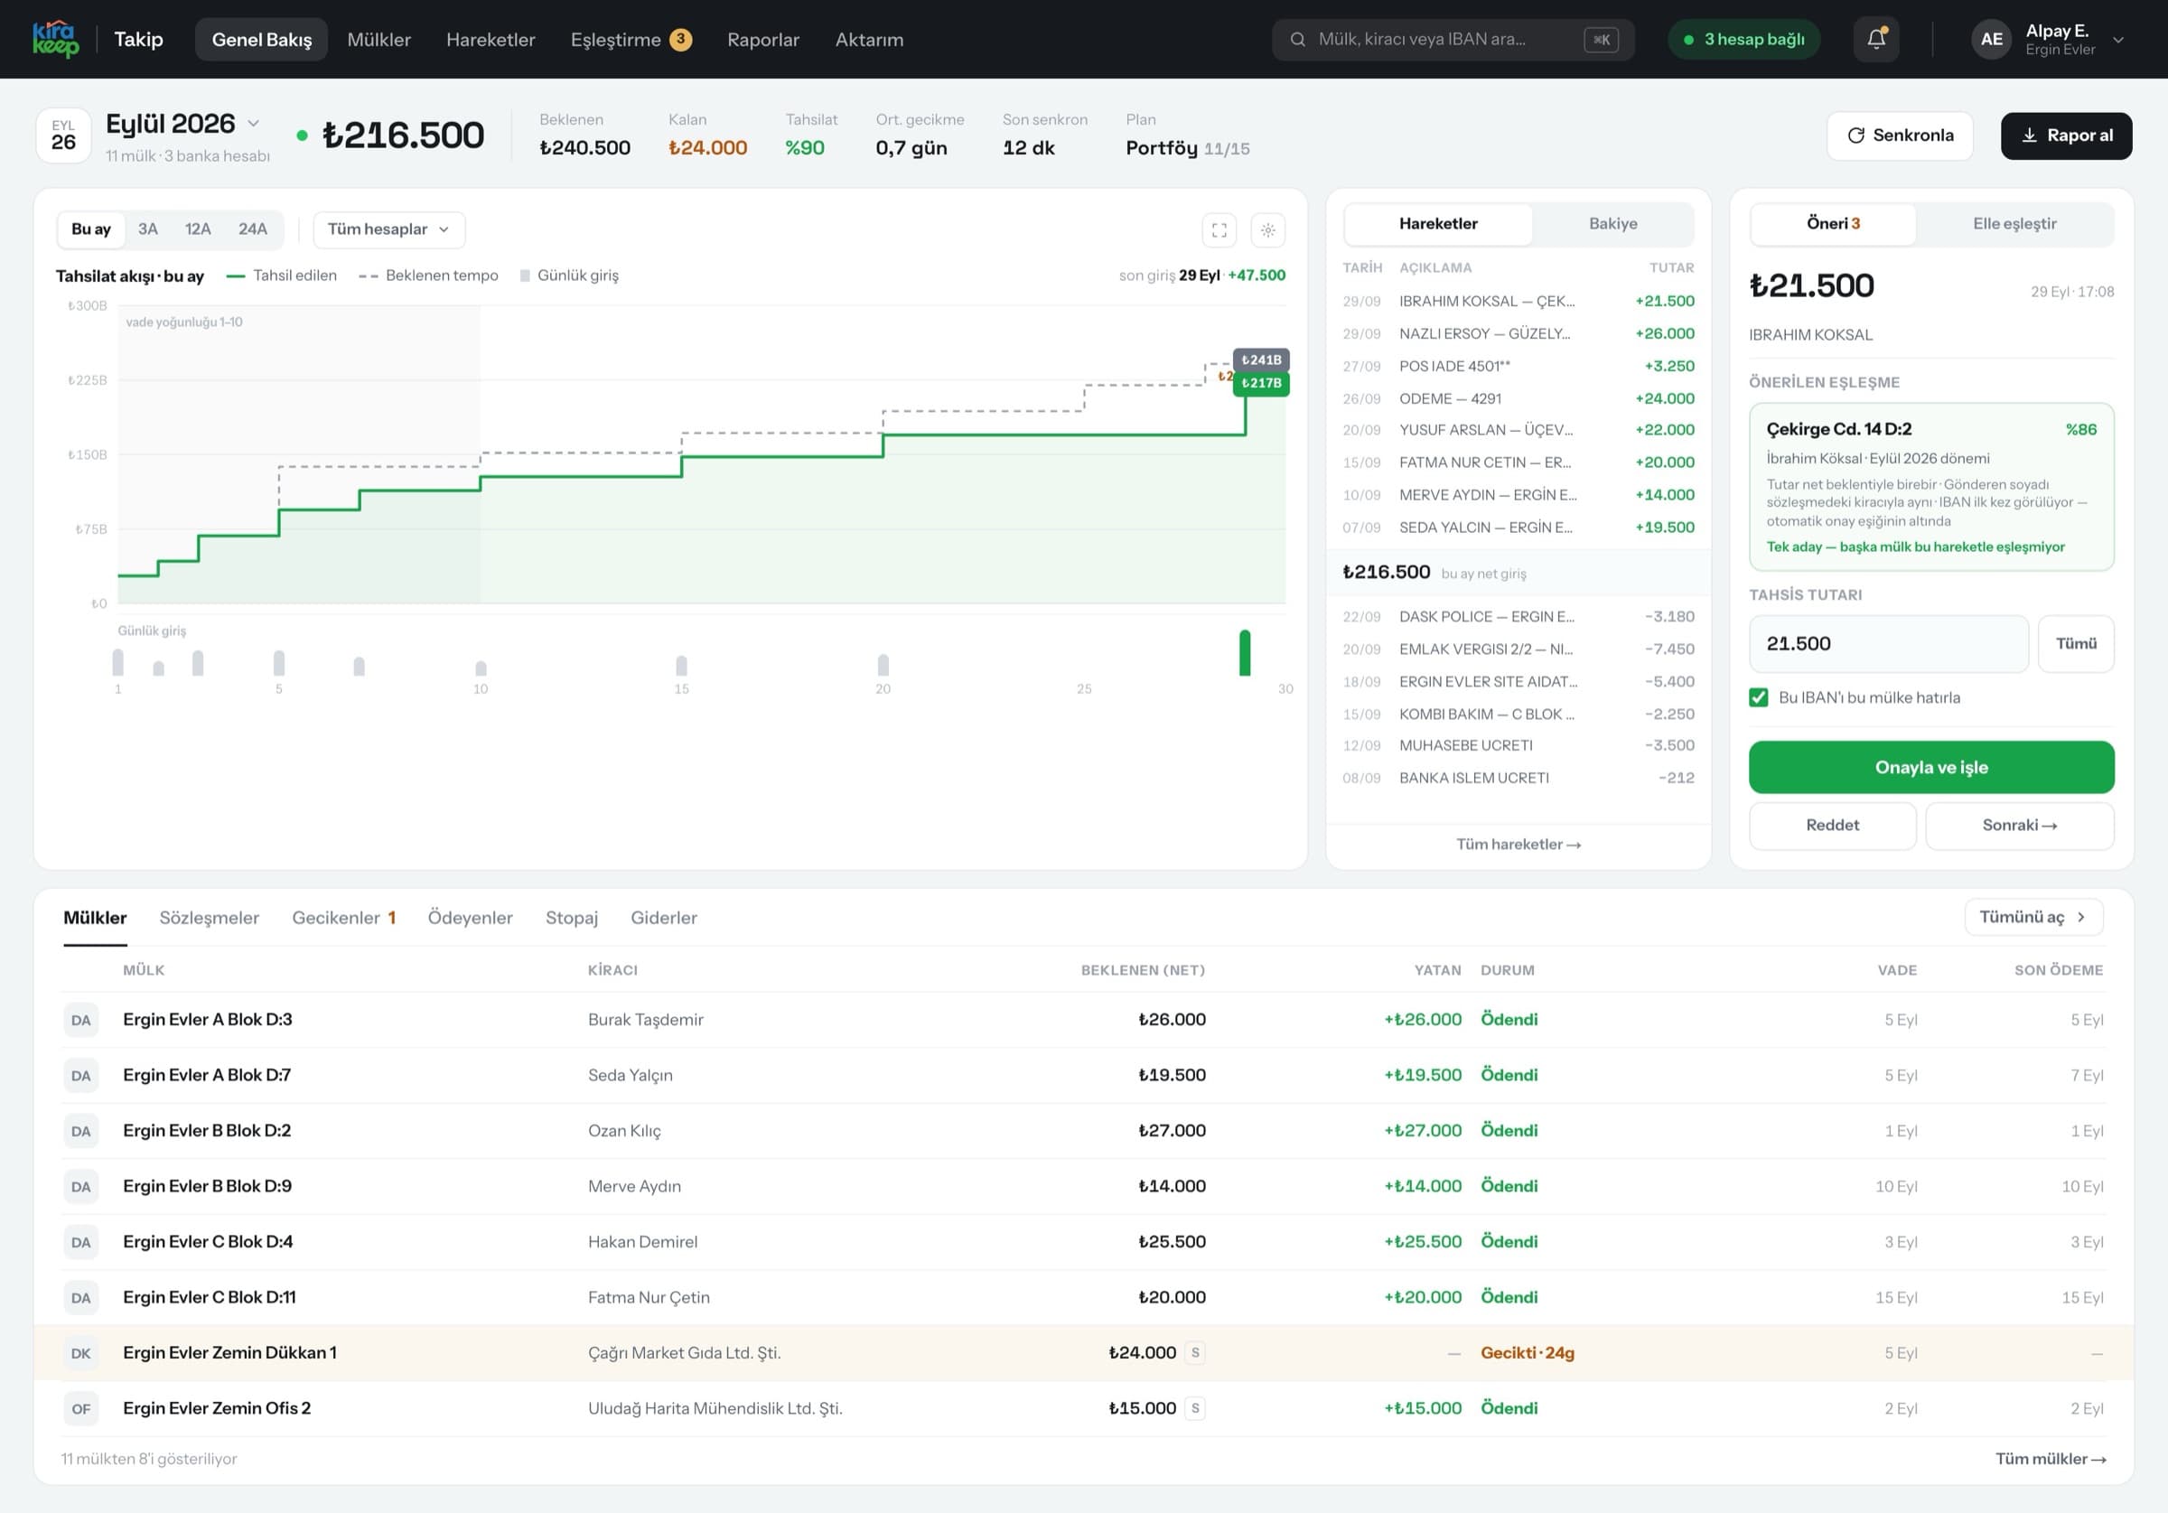Viewport: 2168px width, 1513px height.
Task: Click the search magnifier icon
Action: [1297, 39]
